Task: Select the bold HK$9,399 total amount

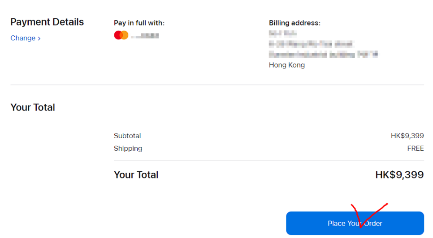Action: (399, 174)
